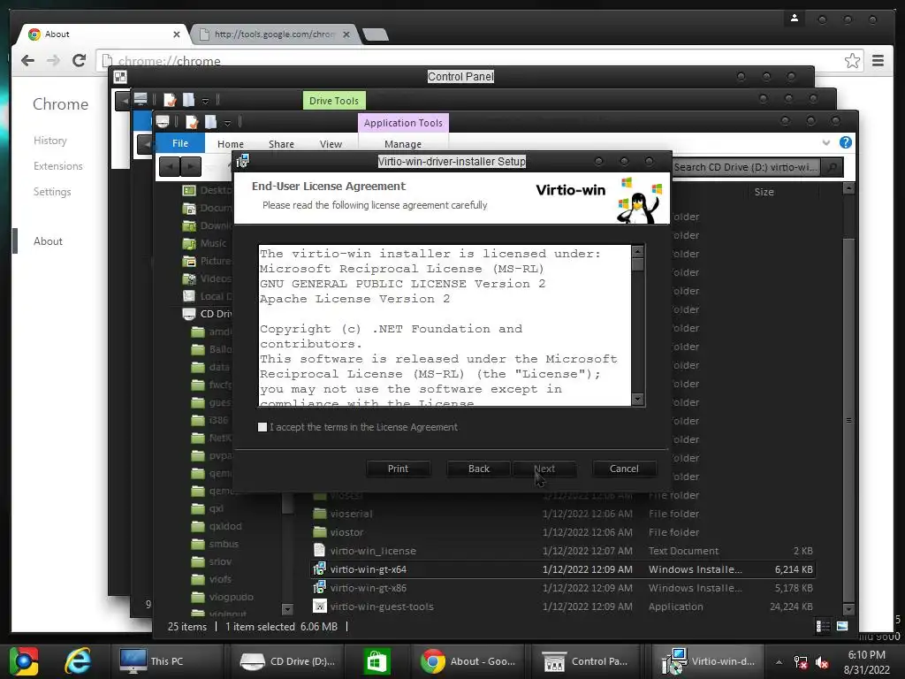This screenshot has height=679, width=905.
Task: Switch to Control Panel taskbar button
Action: tap(585, 661)
